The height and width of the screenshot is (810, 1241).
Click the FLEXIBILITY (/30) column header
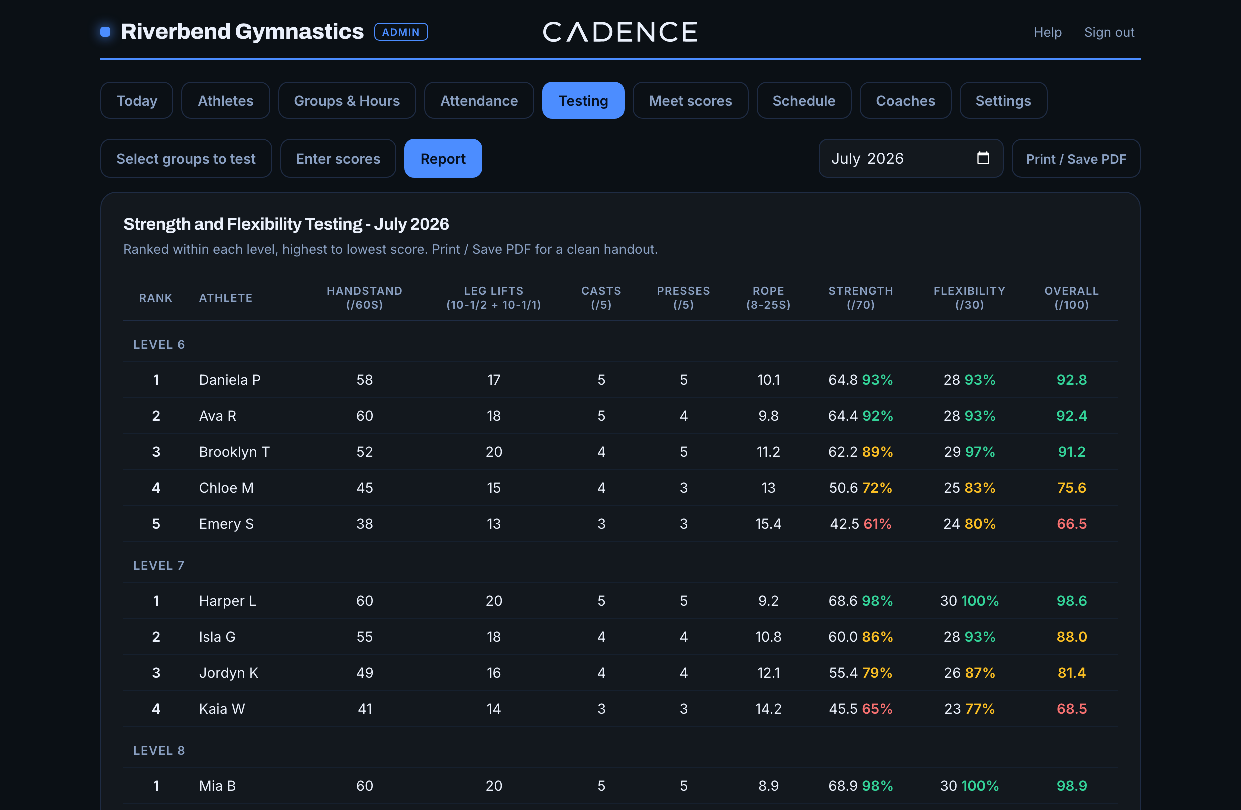tap(969, 298)
